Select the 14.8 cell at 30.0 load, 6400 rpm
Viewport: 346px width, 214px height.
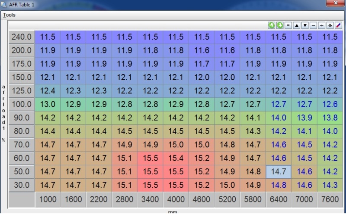pyautogui.click(x=279, y=185)
